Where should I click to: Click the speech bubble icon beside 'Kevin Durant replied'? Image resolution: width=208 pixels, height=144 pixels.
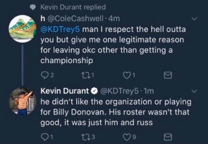(x=33, y=7)
